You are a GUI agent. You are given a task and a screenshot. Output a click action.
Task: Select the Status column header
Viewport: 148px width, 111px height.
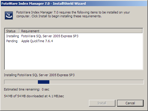pyautogui.click(x=12, y=31)
